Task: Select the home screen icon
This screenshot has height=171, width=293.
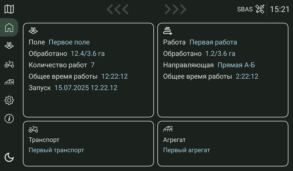Action: click(x=9, y=28)
